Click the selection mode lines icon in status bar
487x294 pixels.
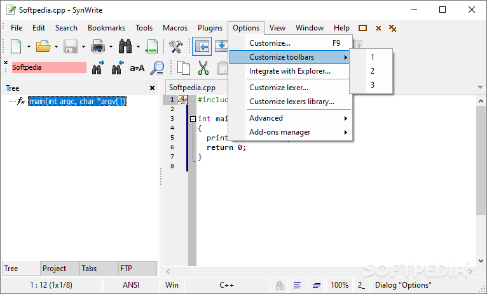(x=317, y=284)
